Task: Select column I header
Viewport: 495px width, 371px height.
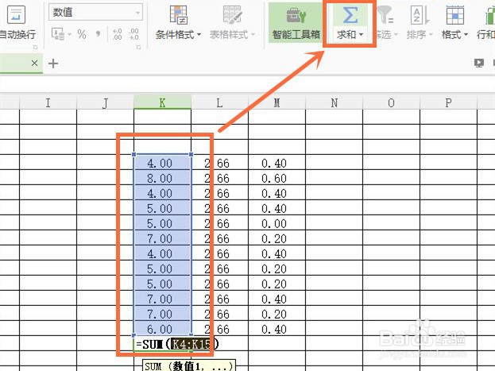Action: 48,102
